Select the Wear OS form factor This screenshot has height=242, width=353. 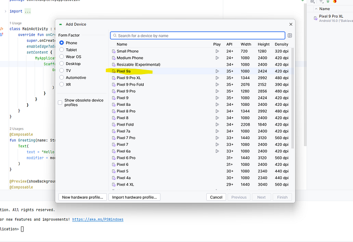pyautogui.click(x=62, y=56)
